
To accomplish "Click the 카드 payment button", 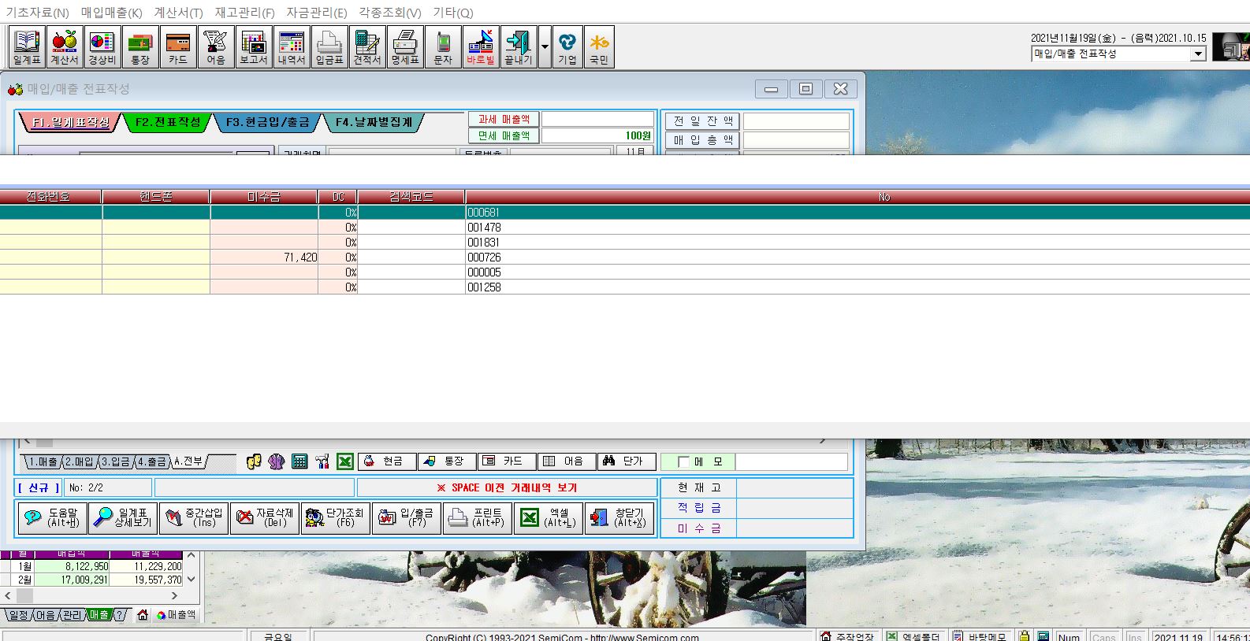I will point(506,461).
